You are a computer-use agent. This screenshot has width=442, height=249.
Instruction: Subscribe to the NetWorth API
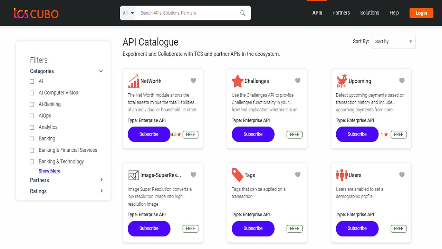(149, 134)
